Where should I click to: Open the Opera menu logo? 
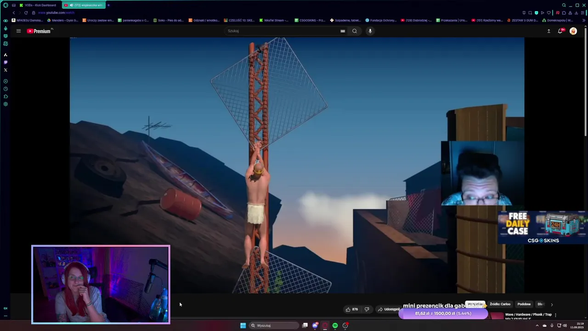6,5
